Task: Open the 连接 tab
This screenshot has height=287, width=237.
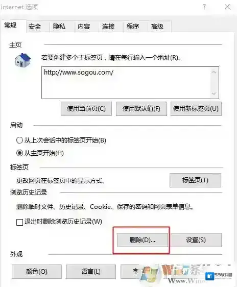Action: (x=108, y=27)
